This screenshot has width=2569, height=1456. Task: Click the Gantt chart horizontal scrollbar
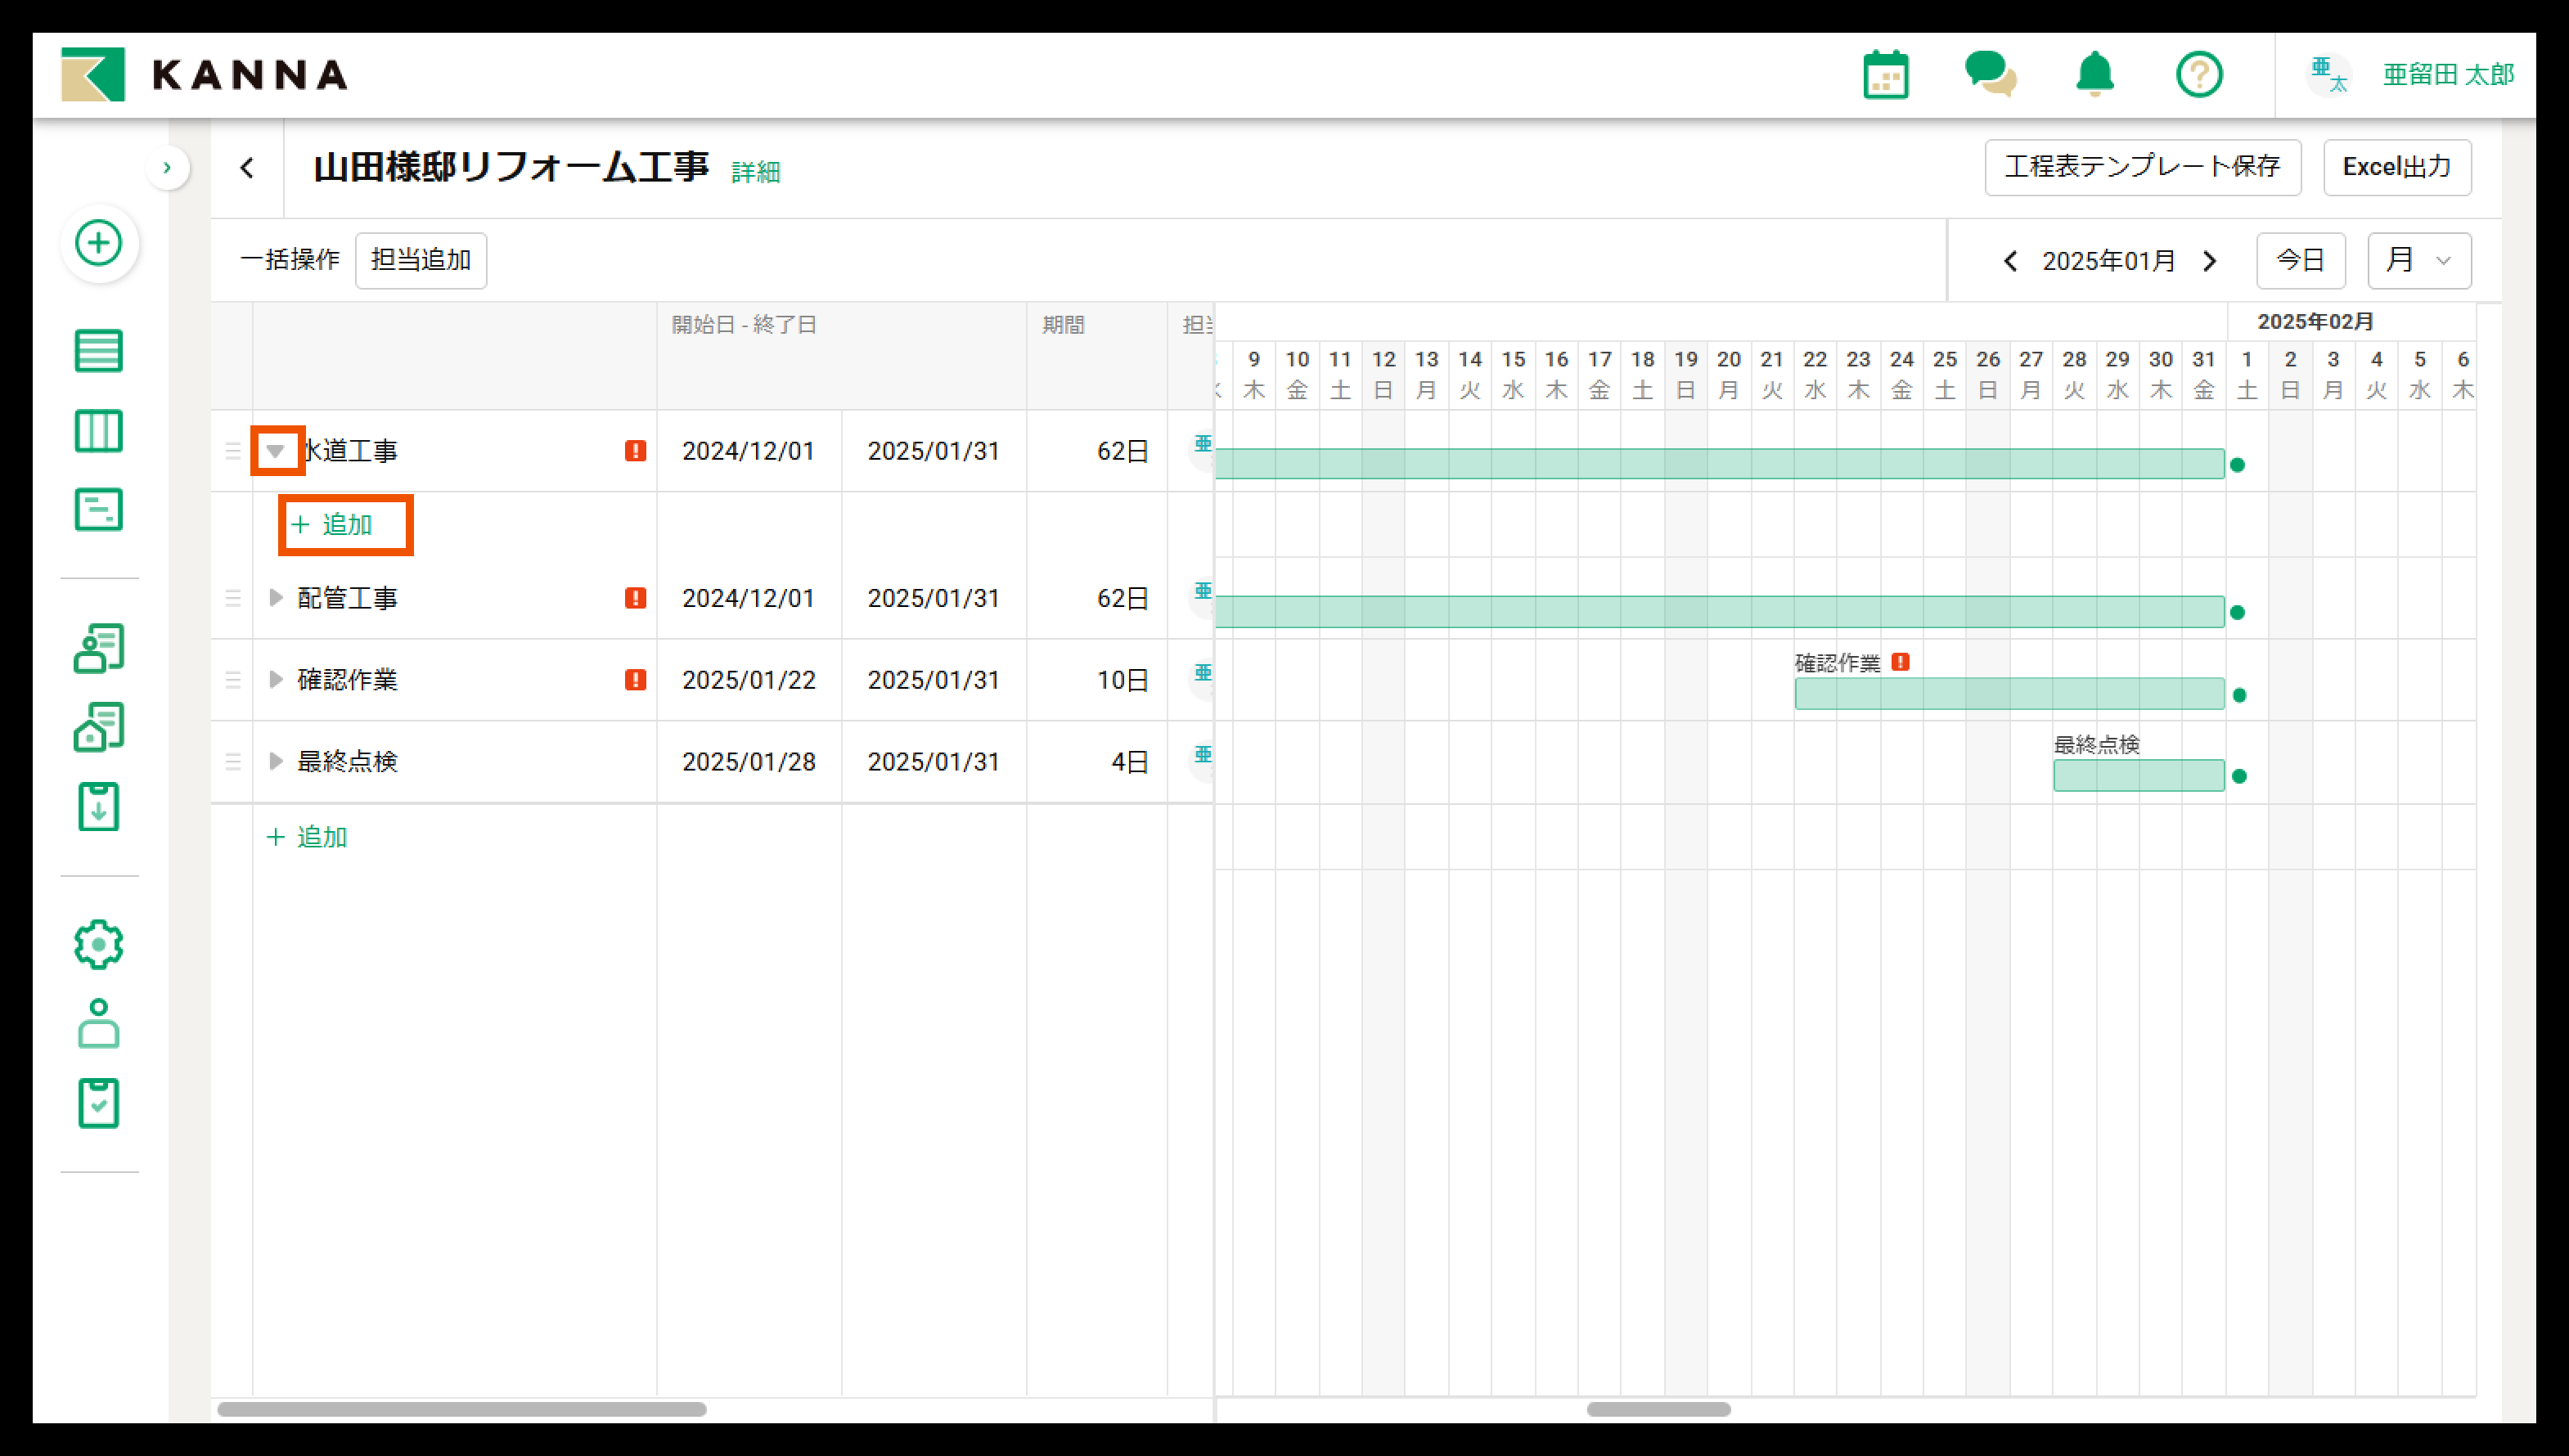click(x=1658, y=1409)
